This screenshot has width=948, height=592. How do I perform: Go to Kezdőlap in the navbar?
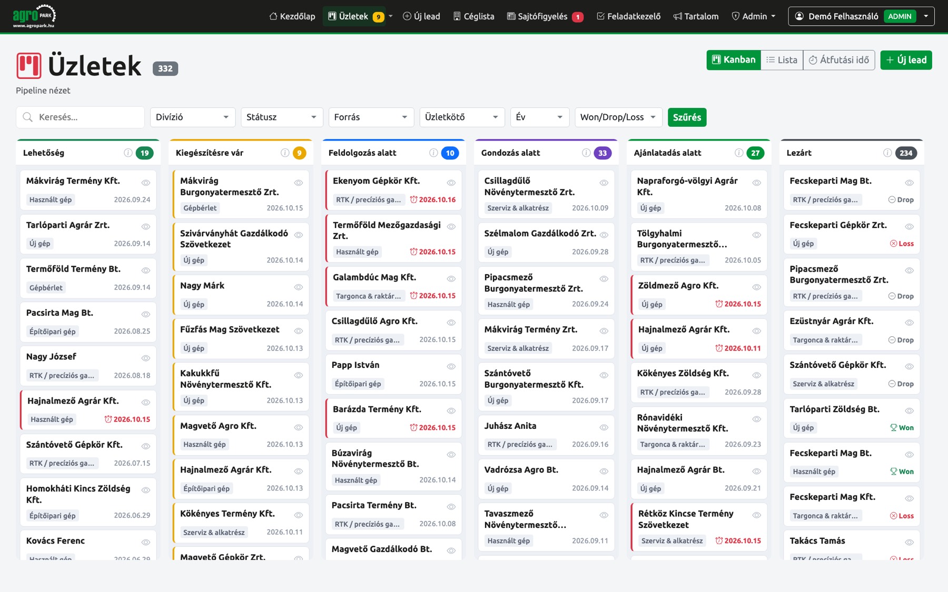[292, 16]
